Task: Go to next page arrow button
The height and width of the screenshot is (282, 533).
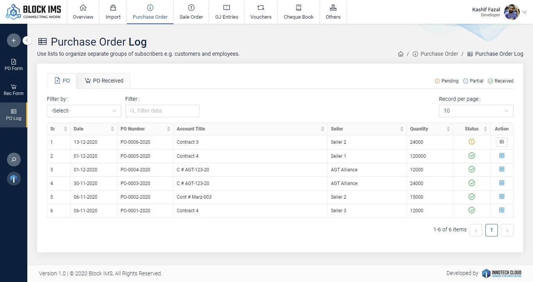Action: click(x=507, y=230)
